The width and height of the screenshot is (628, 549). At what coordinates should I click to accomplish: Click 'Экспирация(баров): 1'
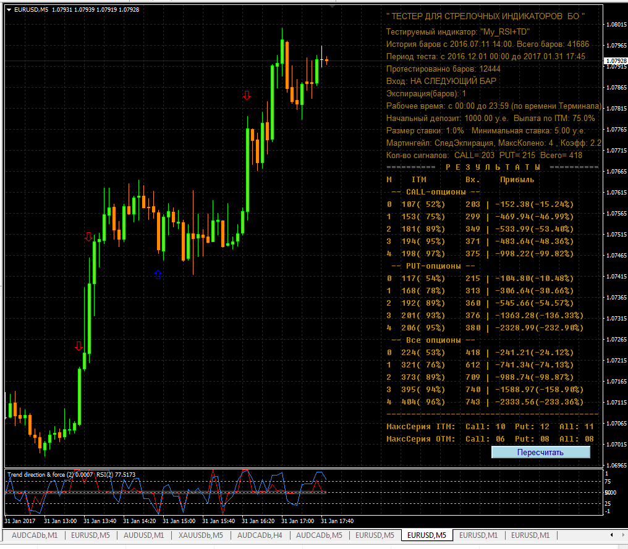[426, 94]
